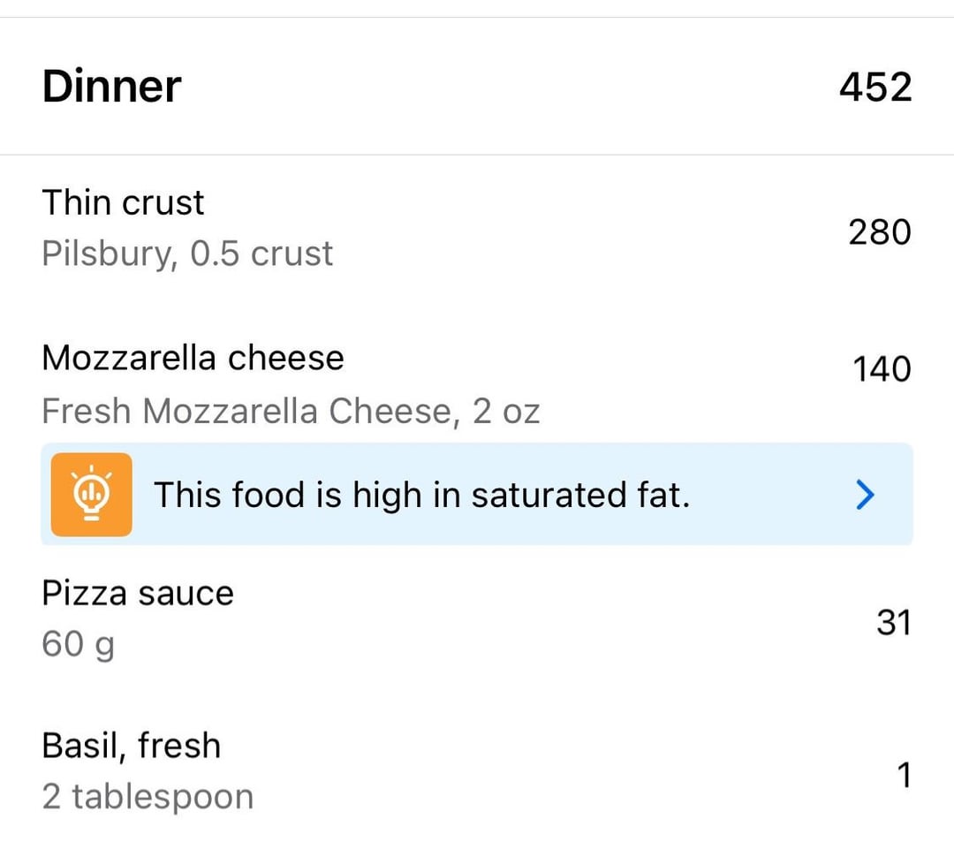Tap the orange lightbulb insight icon
The width and height of the screenshot is (954, 864).
(x=91, y=495)
